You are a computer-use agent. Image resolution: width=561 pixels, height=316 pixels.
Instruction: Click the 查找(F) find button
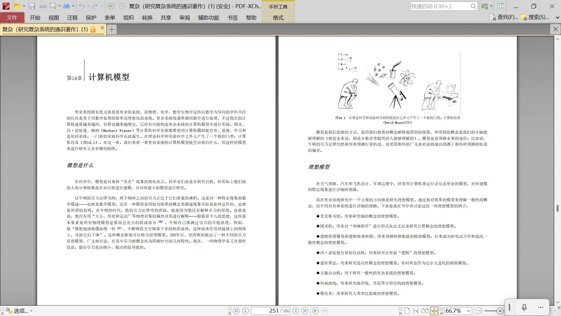coord(504,17)
